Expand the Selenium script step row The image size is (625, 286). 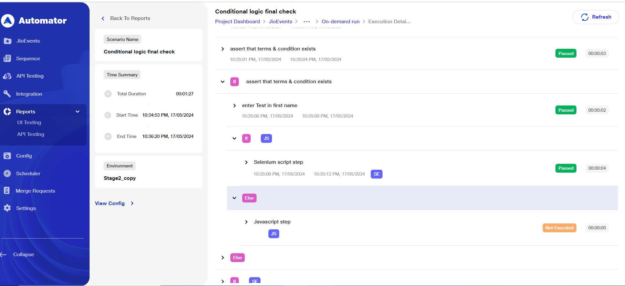[x=246, y=162]
